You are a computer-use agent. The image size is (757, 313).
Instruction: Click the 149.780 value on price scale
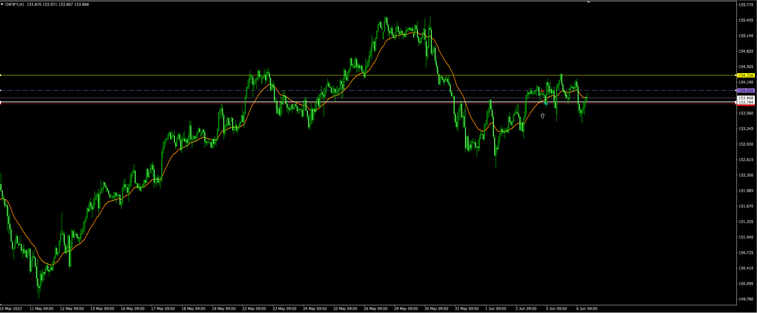(x=746, y=299)
